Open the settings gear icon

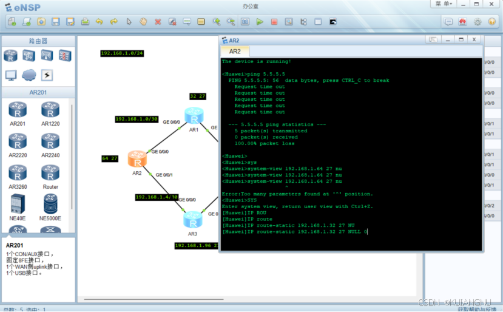[x=478, y=21]
